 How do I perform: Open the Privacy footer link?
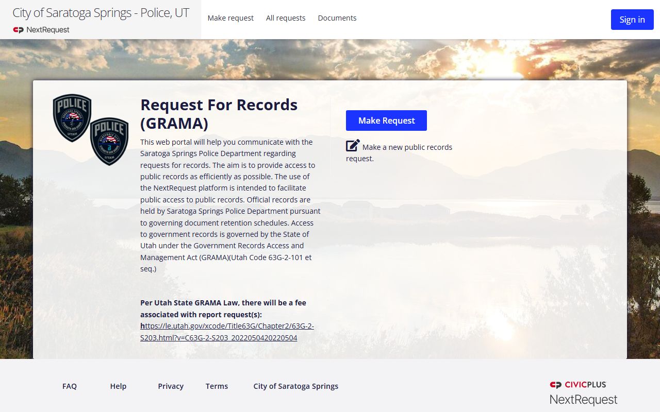click(x=171, y=386)
